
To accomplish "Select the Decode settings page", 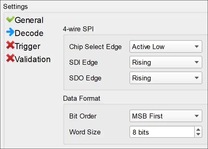I will click(29, 33).
